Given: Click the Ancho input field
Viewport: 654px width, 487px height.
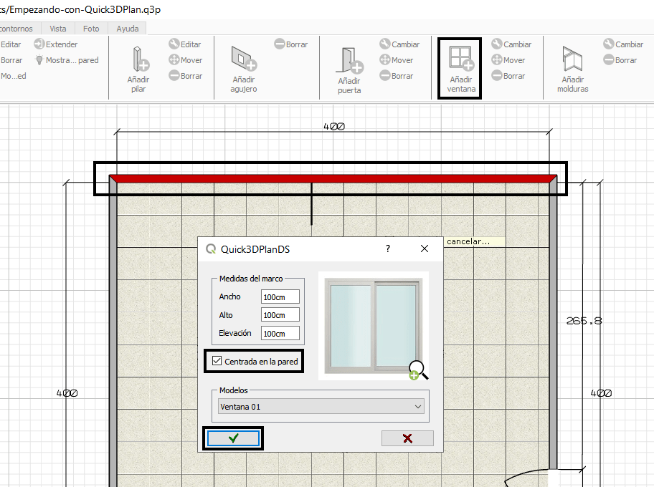Looking at the screenshot, I should (280, 297).
